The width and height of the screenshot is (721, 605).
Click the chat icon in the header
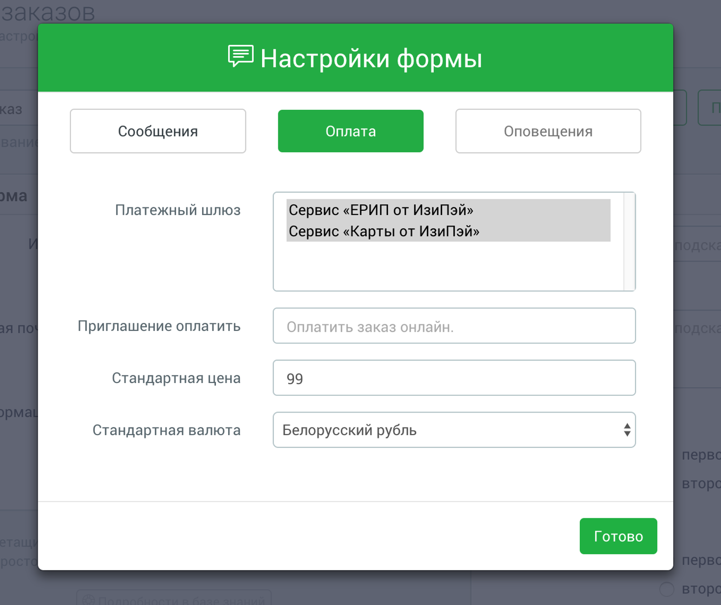pos(241,56)
